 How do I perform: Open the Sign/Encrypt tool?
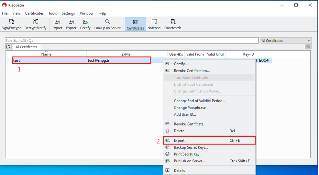11,24
